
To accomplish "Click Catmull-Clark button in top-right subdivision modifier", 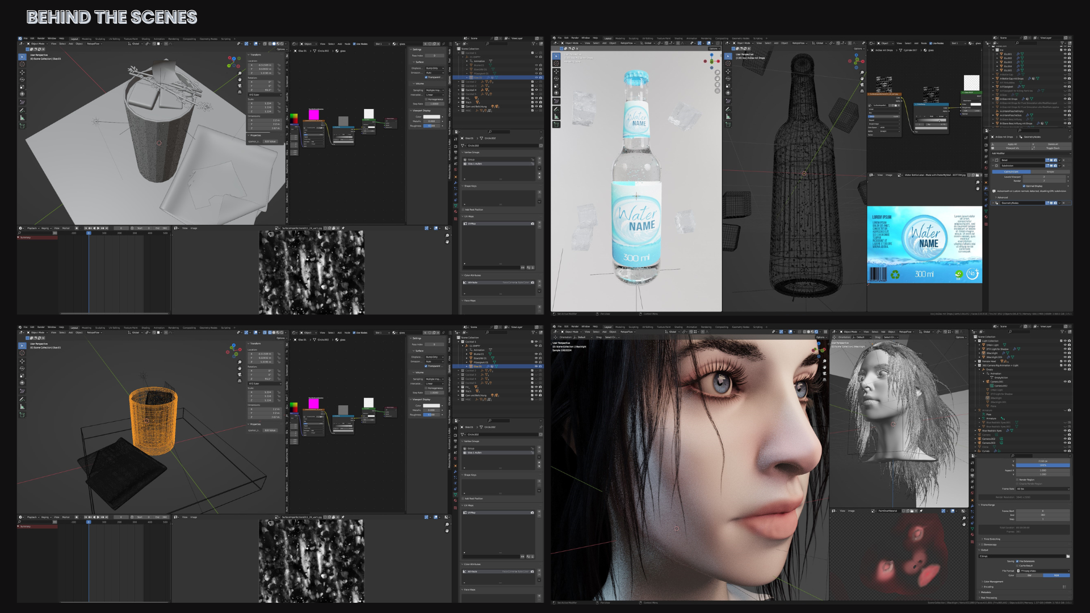I will [x=1012, y=172].
